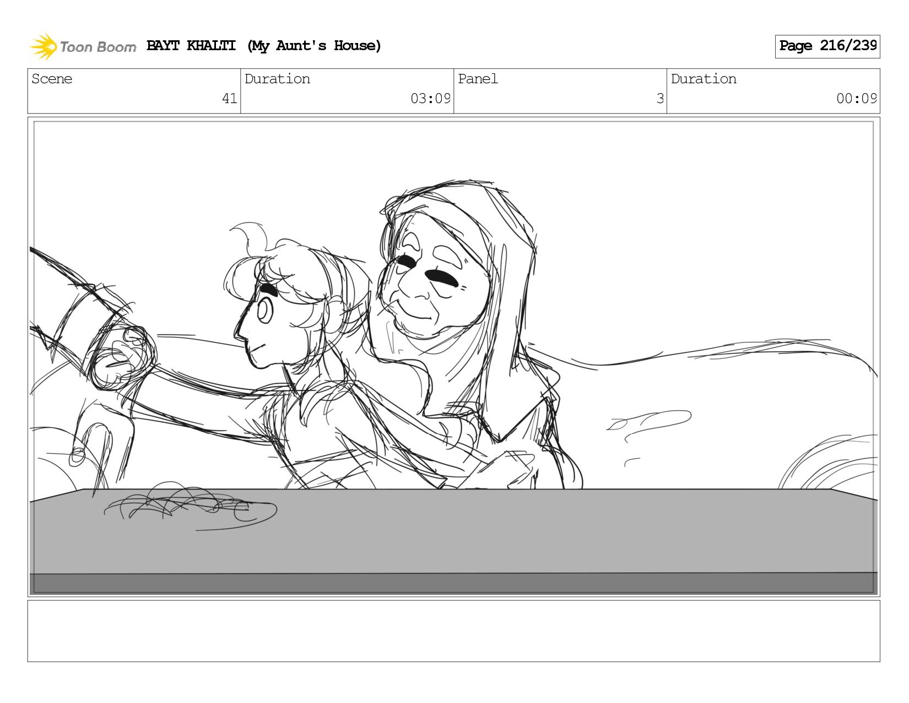
Task: Click the 'Page 216/239' page indicator
Action: [x=827, y=46]
